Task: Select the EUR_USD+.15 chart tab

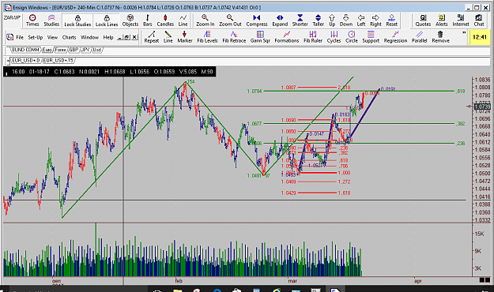Action: tap(58, 61)
